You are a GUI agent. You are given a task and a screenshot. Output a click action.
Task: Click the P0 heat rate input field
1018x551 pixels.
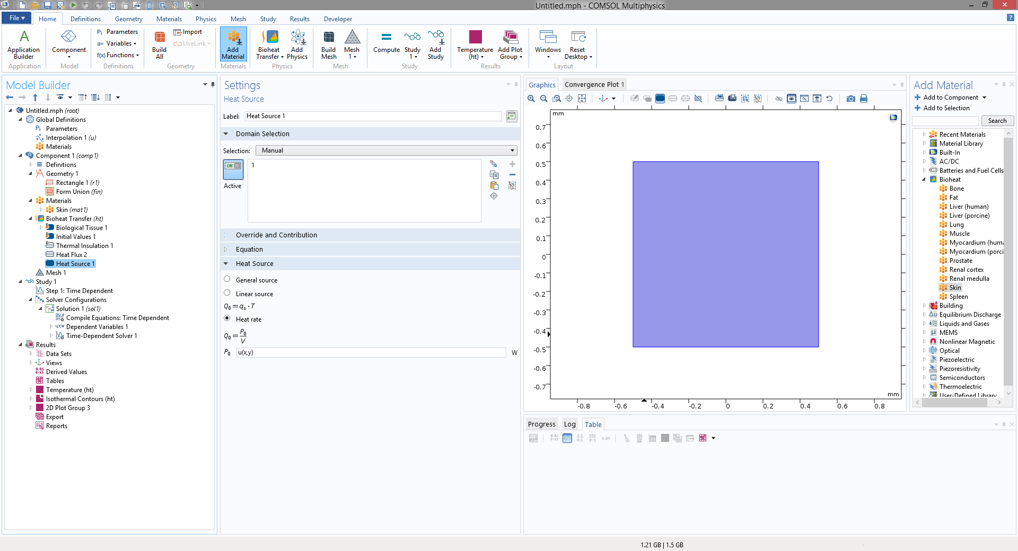coord(371,353)
